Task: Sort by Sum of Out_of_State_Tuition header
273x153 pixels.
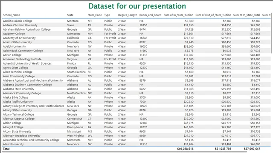Action: (x=213, y=15)
